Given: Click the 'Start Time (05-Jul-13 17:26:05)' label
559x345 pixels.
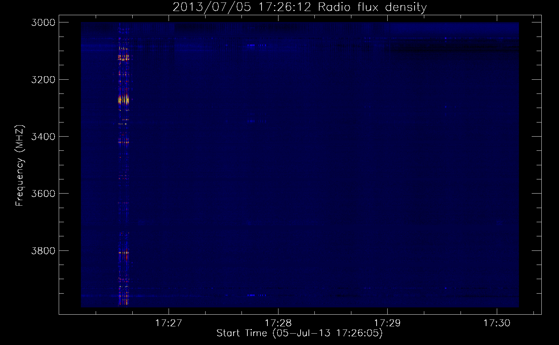Looking at the screenshot, I should 300,333.
